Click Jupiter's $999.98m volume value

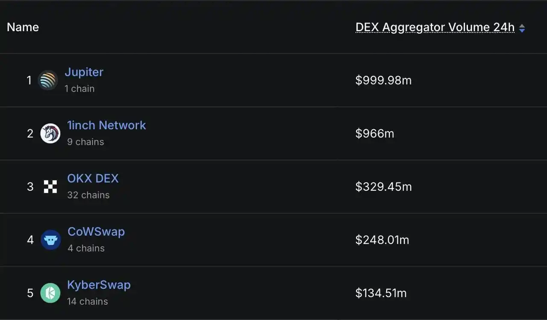pyautogui.click(x=383, y=80)
